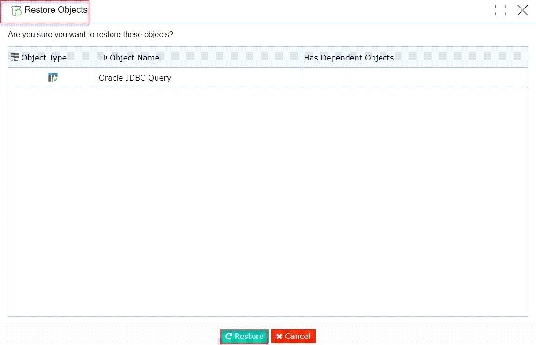The image size is (536, 345).
Task: Click the empty Has Dependent Objects cell
Action: [x=415, y=78]
